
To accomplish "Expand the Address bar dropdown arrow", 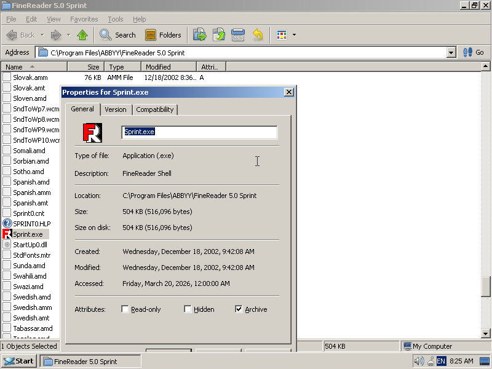I will [451, 52].
